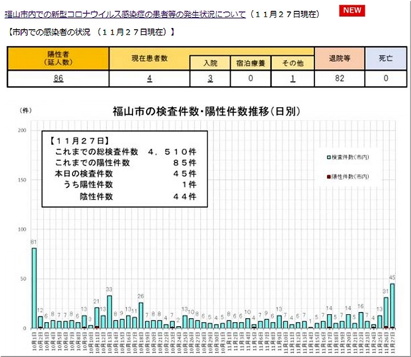Screen dimensions: 411x357
Task: Click the chart title 福山市の検査件数・陽性件数推移
Action: pyautogui.click(x=206, y=111)
